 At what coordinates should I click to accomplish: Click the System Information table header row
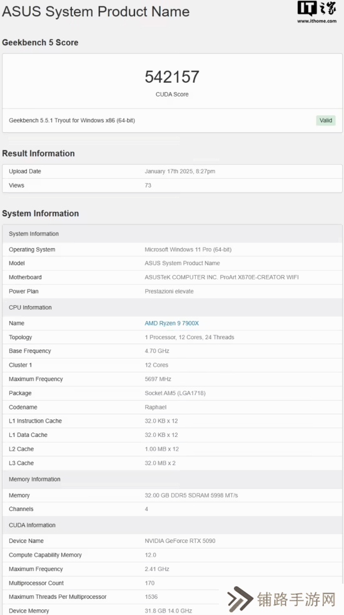172,234
